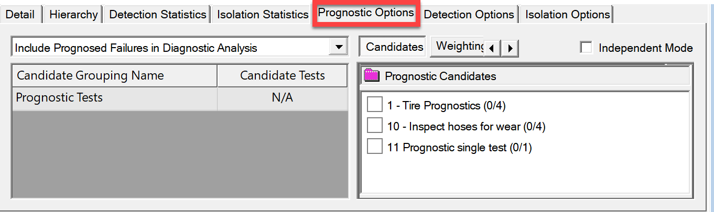The image size is (714, 212).
Task: Click the right tab-scroll arrow
Action: pos(510,48)
